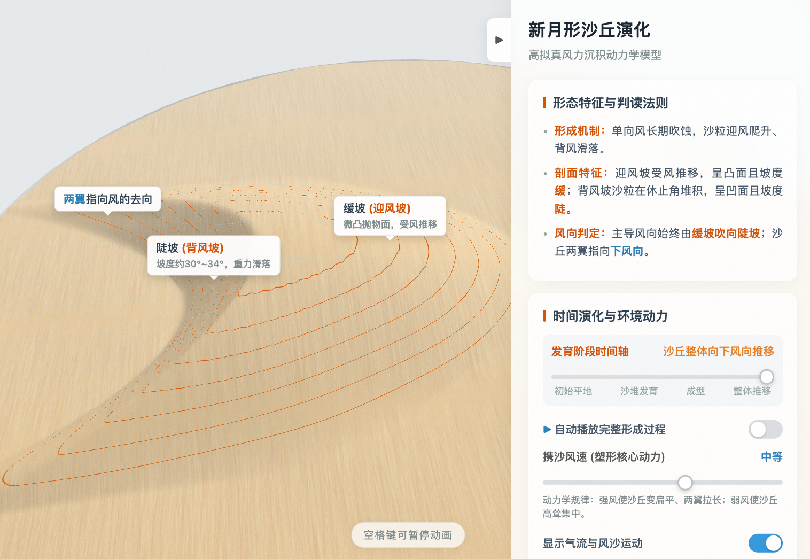Viewport: 810px width, 559px height.
Task: Click the 风向判定 bullet label
Action: (x=580, y=234)
